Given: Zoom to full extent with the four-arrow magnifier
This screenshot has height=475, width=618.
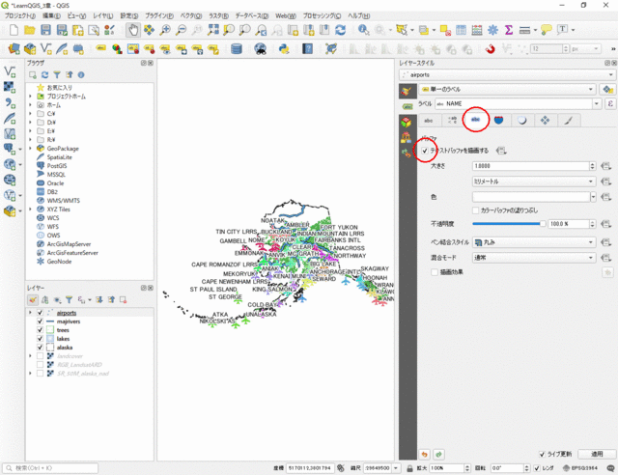Looking at the screenshot, I should [x=212, y=30].
